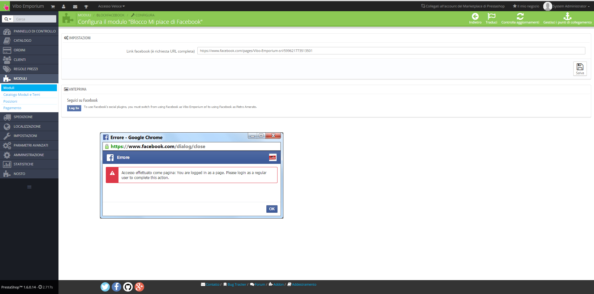The width and height of the screenshot is (594, 294).
Task: Click the System Administrator avatar image
Action: (x=548, y=6)
